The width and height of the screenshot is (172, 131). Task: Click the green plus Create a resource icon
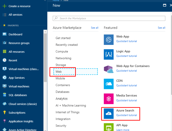(x=4, y=6)
